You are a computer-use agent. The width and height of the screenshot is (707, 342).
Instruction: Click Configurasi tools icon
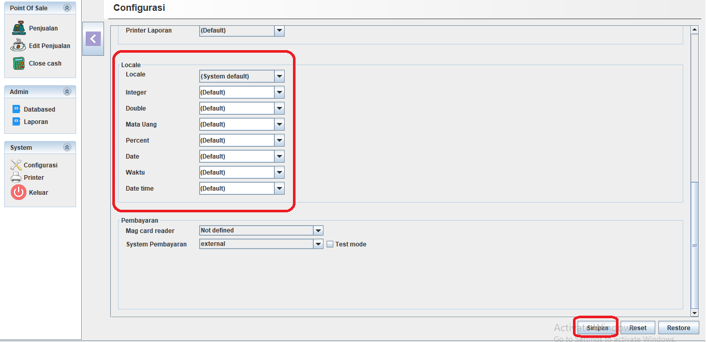click(x=16, y=165)
